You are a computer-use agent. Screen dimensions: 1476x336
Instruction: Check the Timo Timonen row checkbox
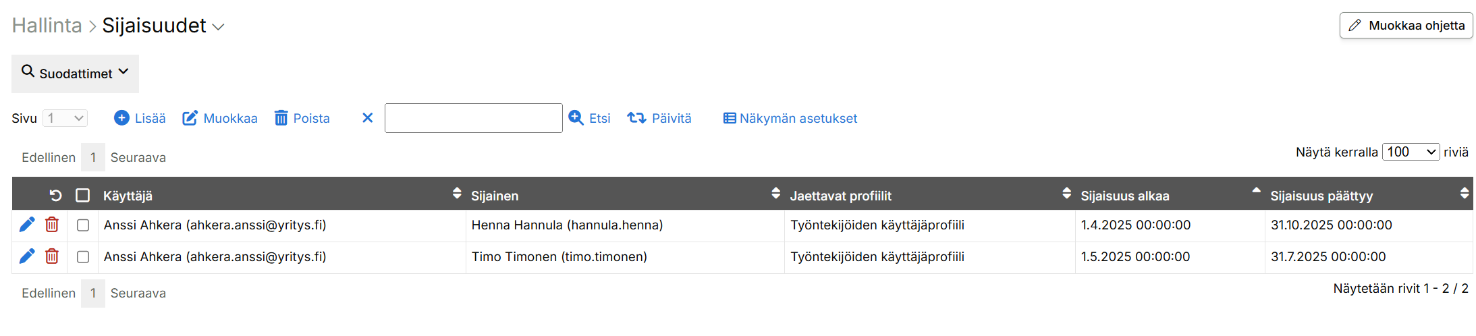coord(83,257)
